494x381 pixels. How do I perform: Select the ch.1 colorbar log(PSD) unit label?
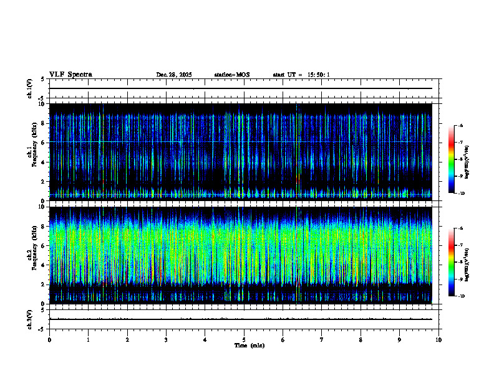tap(467, 162)
